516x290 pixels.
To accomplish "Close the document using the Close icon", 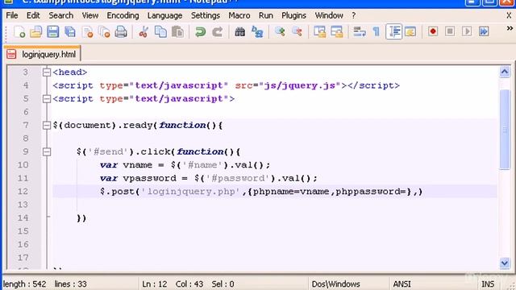I will coord(88,32).
